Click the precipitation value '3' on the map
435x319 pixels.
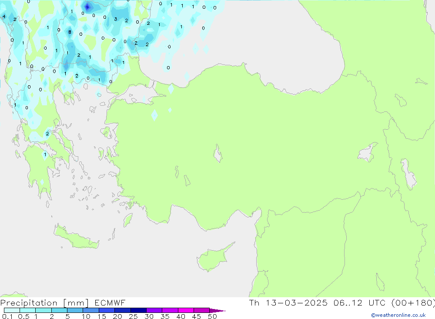pos(115,19)
